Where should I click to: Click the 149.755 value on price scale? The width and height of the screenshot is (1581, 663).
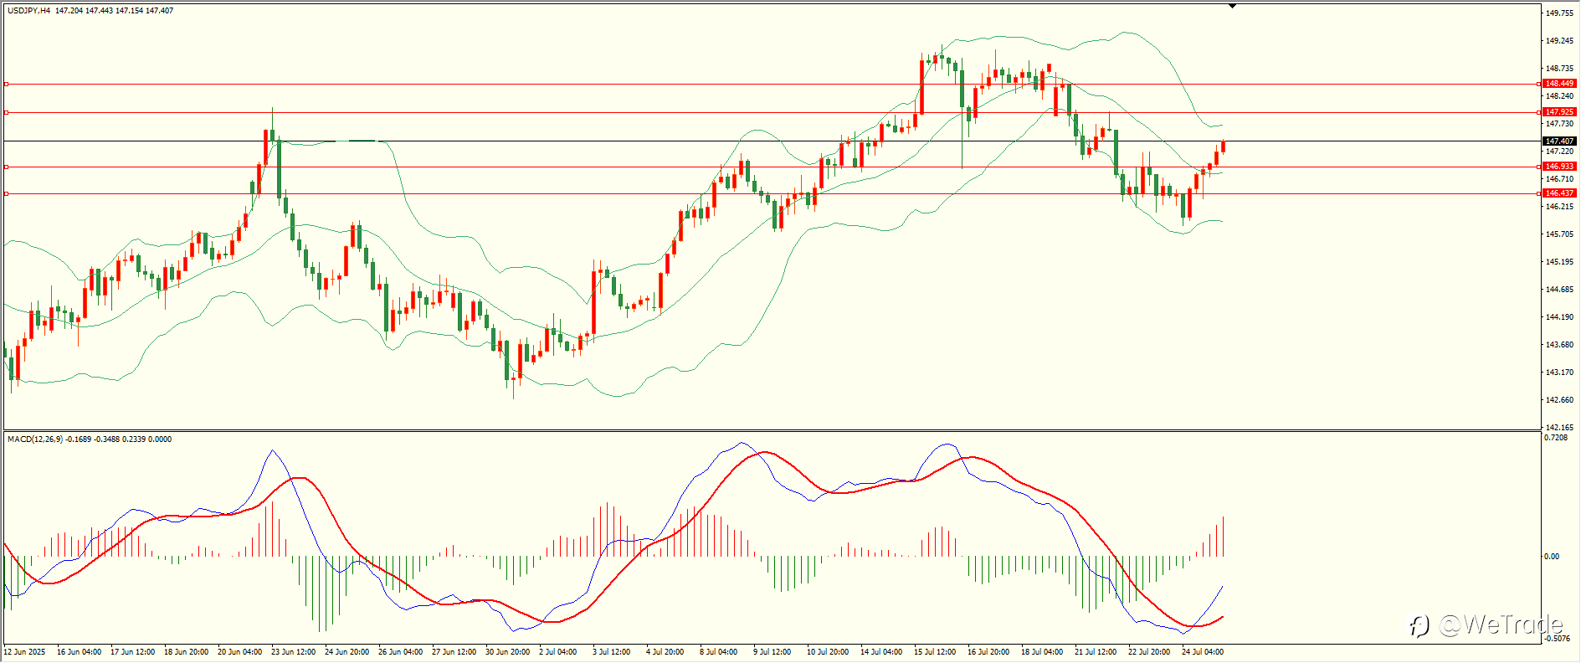pyautogui.click(x=1559, y=13)
